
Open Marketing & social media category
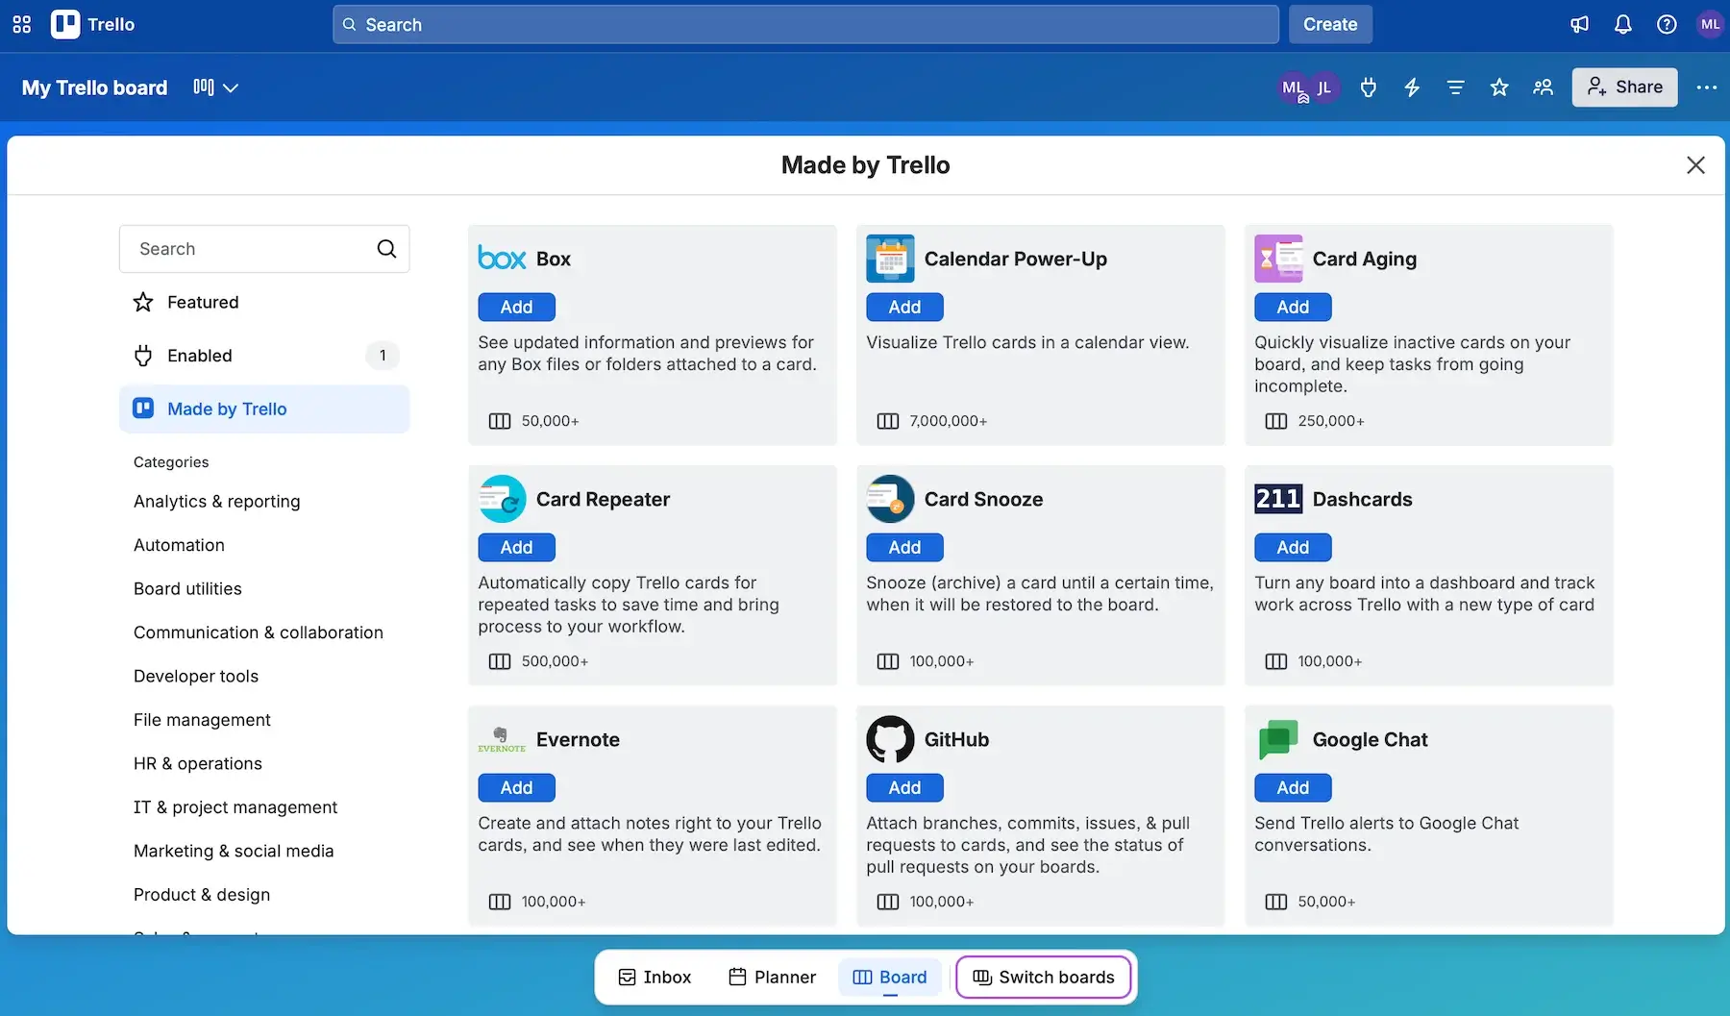(x=234, y=852)
